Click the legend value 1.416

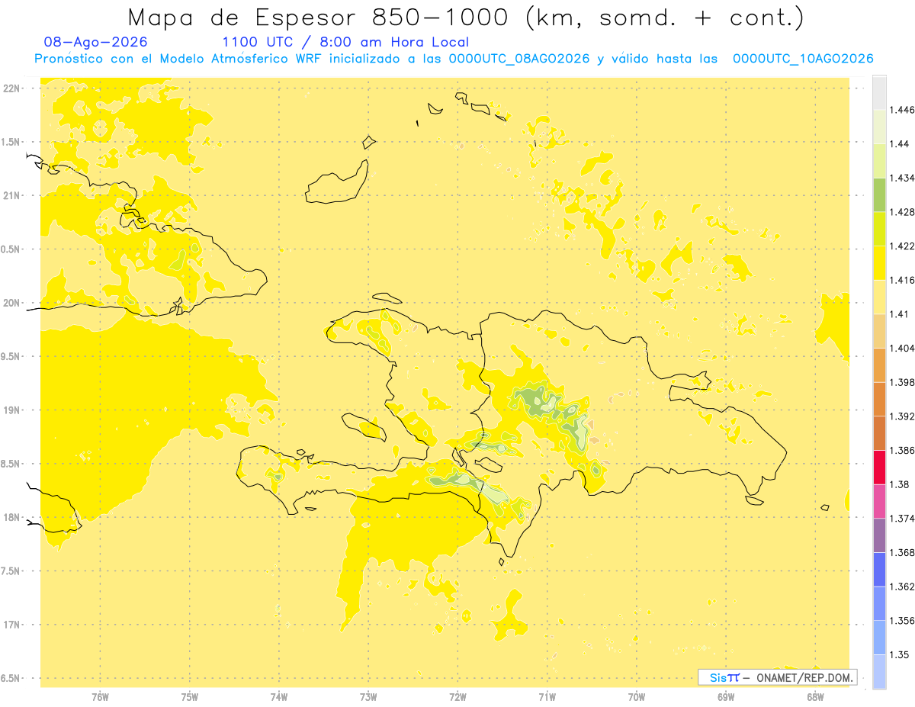pos(902,280)
